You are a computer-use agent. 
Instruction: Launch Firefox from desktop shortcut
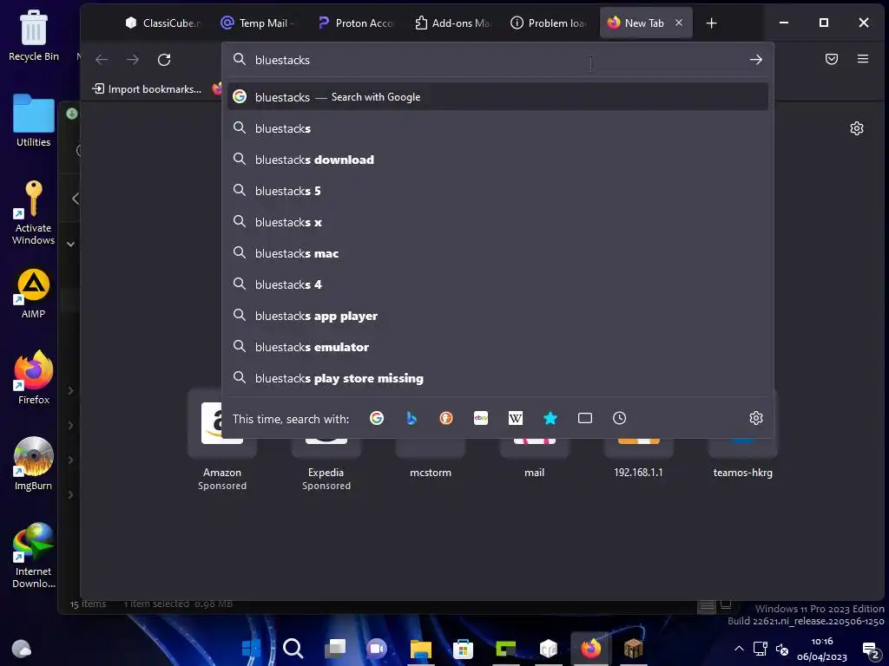click(34, 377)
